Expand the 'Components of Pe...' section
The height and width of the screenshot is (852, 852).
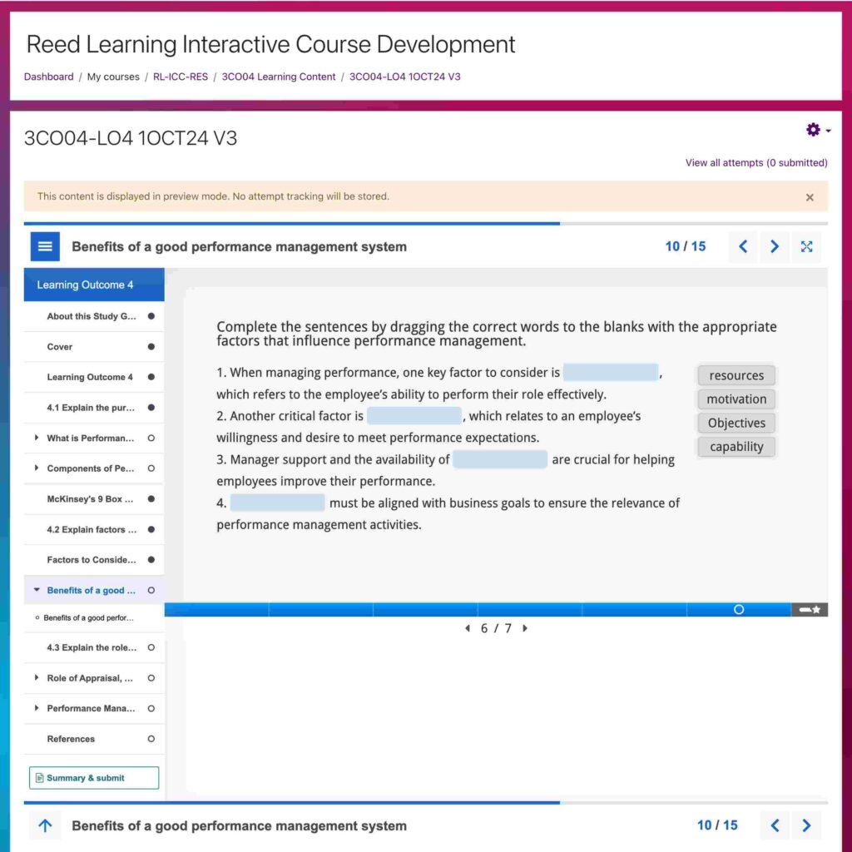(37, 468)
